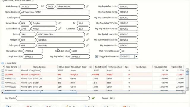190x107 pixels.
Task: Tick the checkbox for row 2018003
Action: [x=3, y=75]
